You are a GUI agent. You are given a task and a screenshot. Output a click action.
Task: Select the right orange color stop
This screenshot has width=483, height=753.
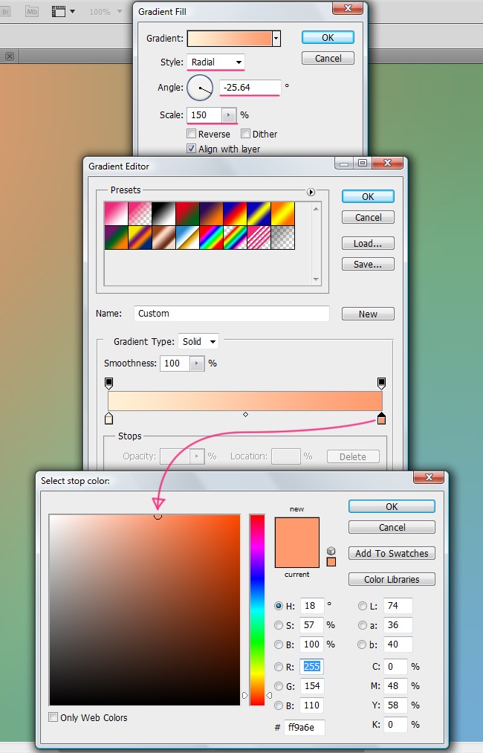[381, 418]
